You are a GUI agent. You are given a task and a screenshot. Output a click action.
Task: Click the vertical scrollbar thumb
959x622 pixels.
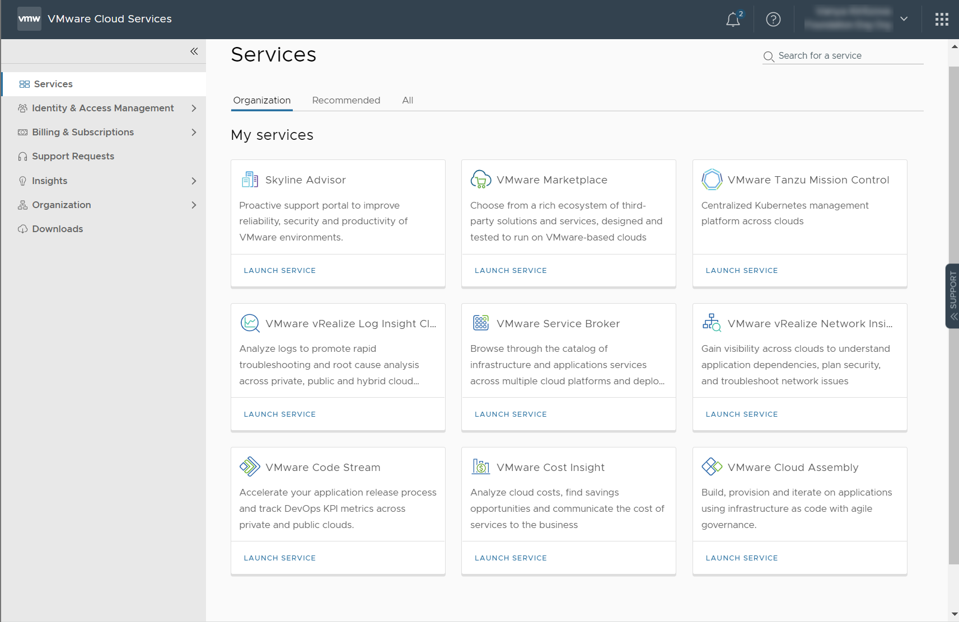953,315
